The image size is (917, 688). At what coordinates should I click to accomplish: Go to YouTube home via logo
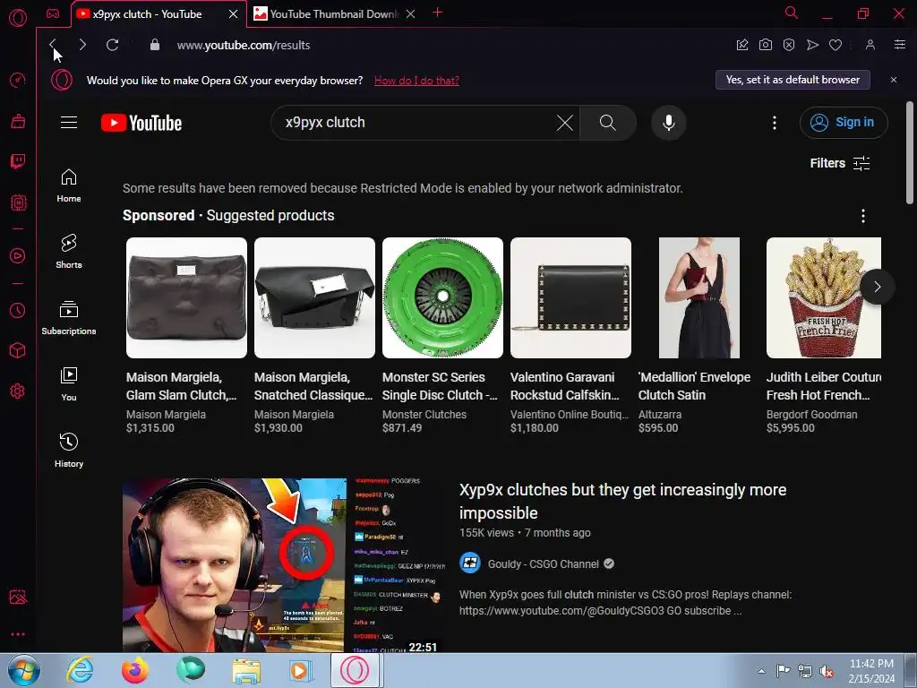click(141, 123)
